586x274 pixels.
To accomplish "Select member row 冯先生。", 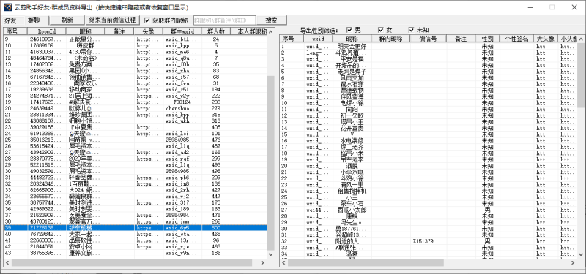I will click(429, 223).
